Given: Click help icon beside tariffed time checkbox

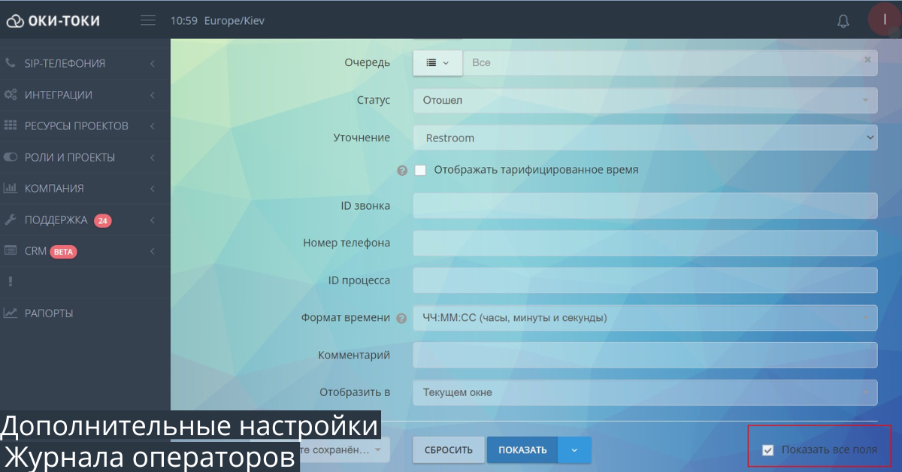Looking at the screenshot, I should pyautogui.click(x=402, y=171).
